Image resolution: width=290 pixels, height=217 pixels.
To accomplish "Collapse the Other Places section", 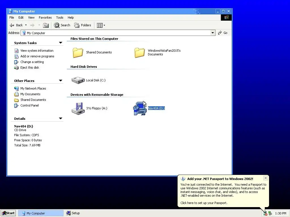I will click(x=61, y=81).
